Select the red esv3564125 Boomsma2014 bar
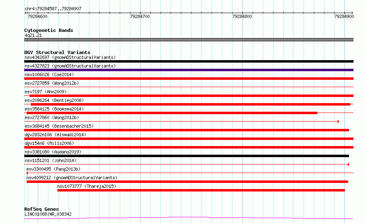Viewport: 365px width, 223px height. tap(172, 113)
